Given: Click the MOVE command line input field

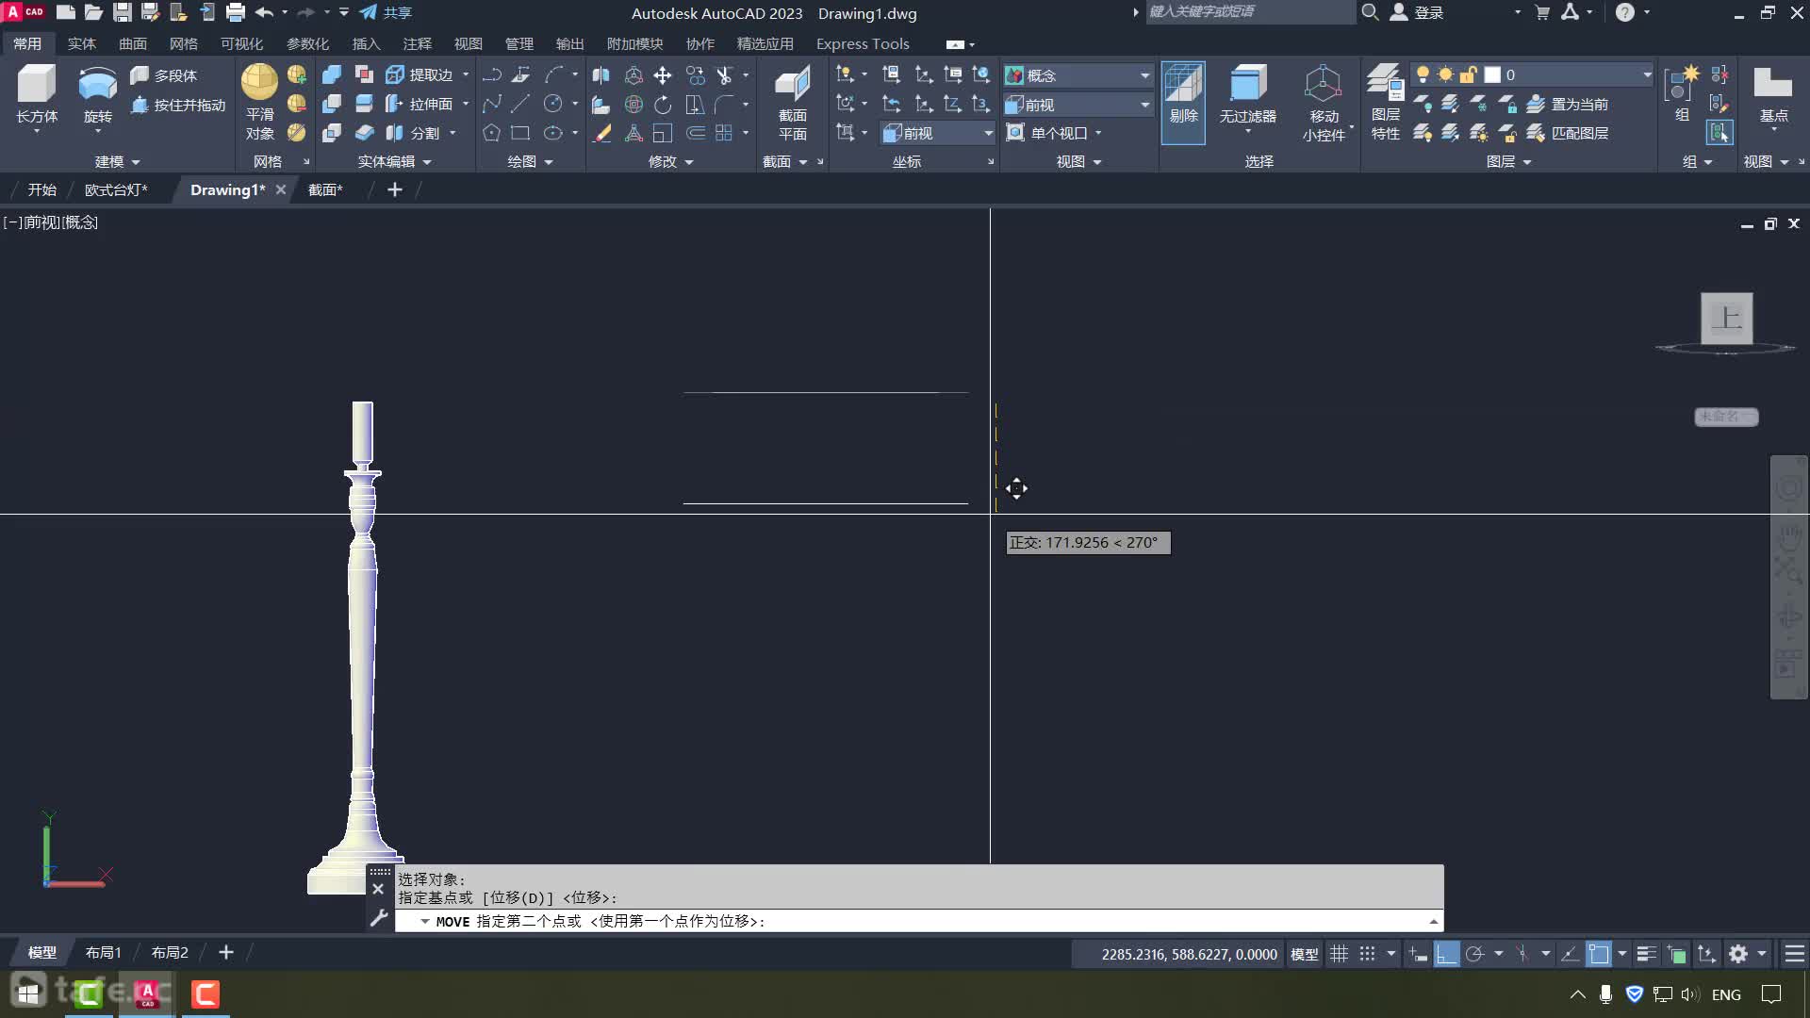Looking at the screenshot, I should point(919,921).
